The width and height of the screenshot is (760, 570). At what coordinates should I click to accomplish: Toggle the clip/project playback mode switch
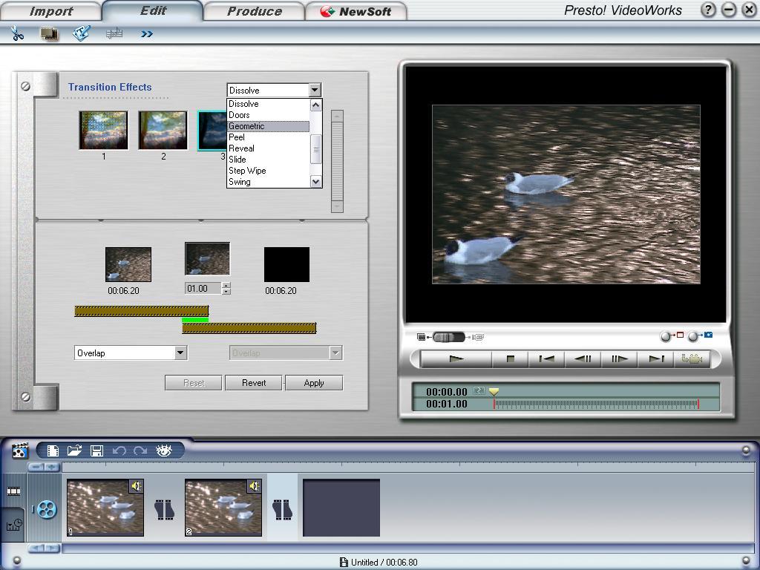(449, 337)
